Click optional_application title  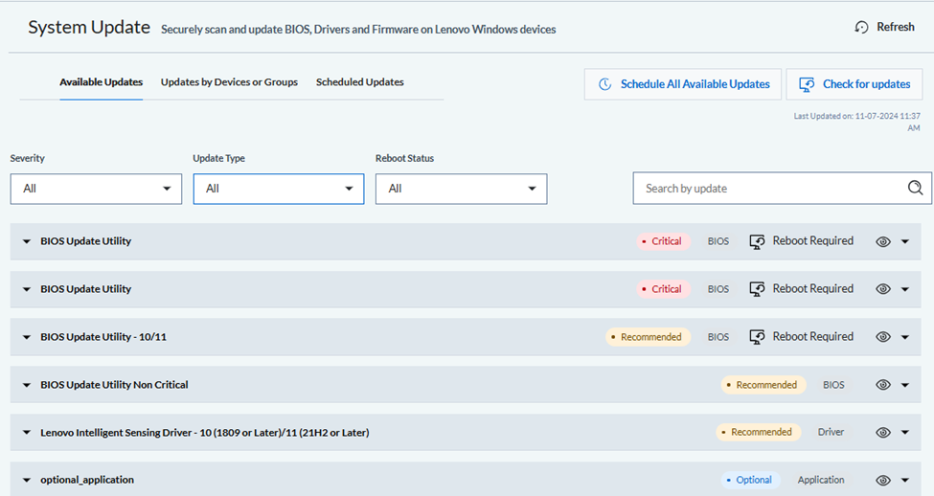(x=87, y=480)
